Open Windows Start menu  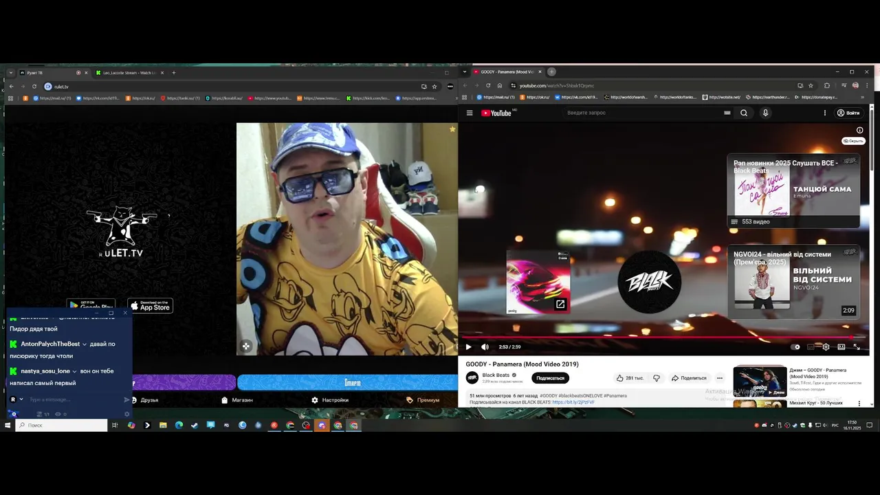pos(8,426)
